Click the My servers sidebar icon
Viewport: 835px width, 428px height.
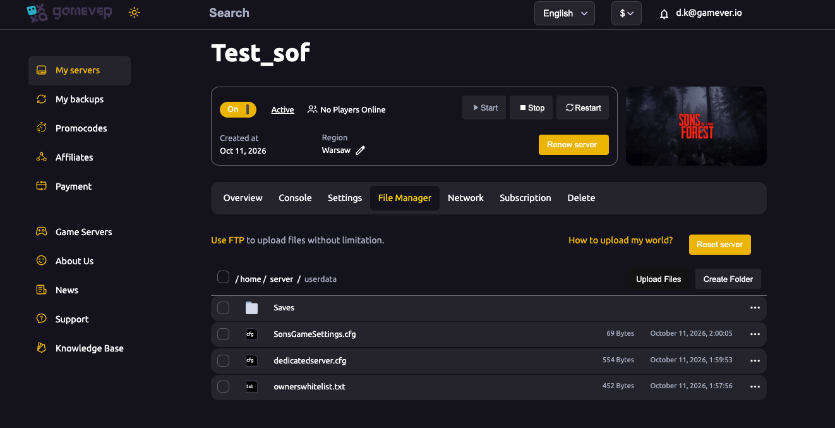(42, 70)
